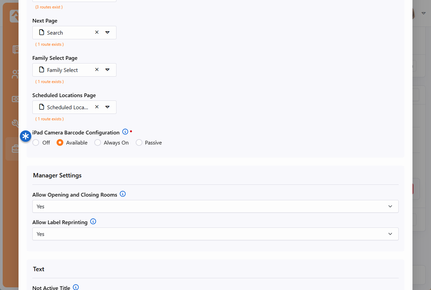Click info icon next to Not Active Title
The image size is (431, 290).
[76, 287]
